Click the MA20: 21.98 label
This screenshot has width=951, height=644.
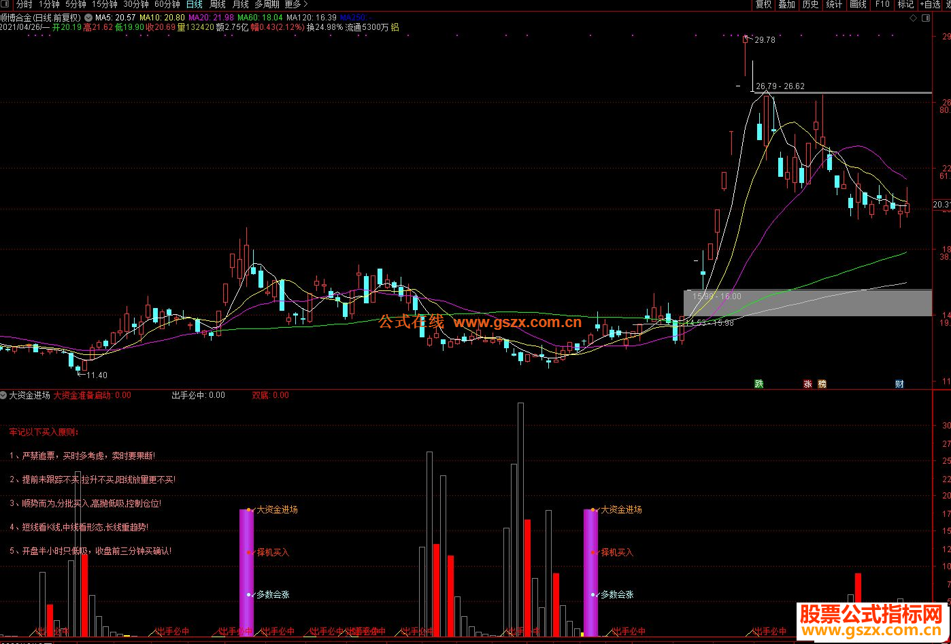pyautogui.click(x=211, y=17)
